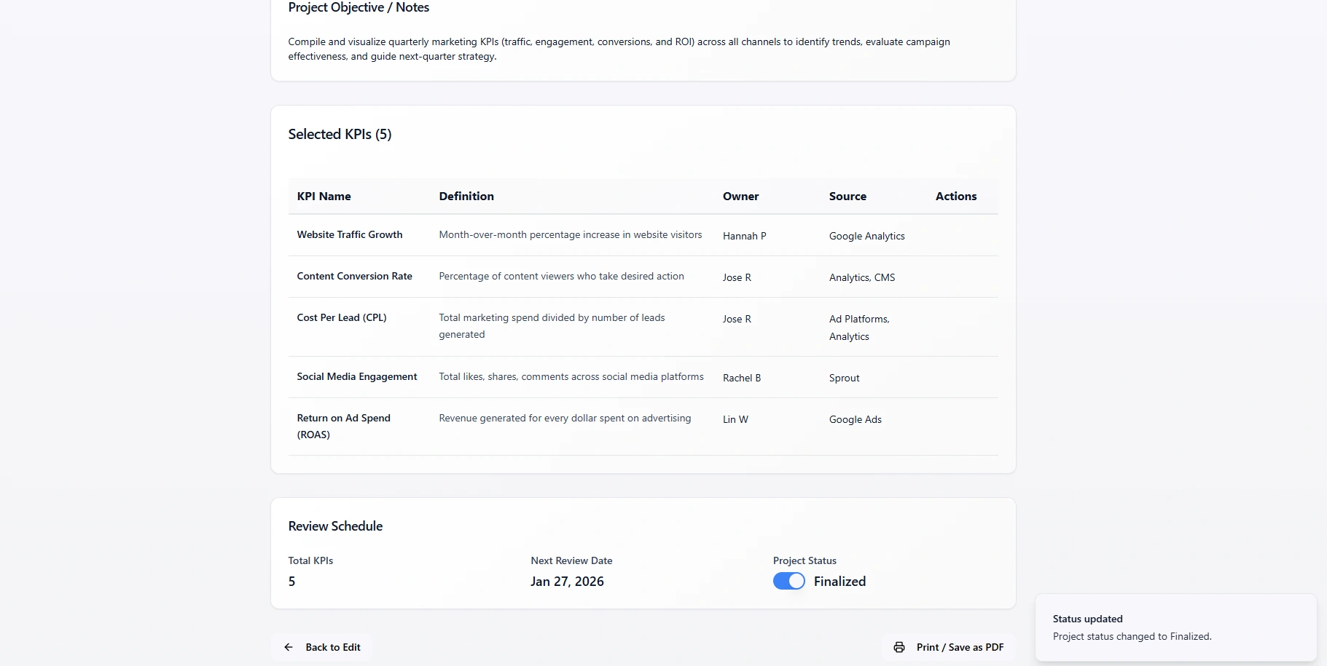Click the Actions column header
The width and height of the screenshot is (1327, 666).
tap(955, 197)
